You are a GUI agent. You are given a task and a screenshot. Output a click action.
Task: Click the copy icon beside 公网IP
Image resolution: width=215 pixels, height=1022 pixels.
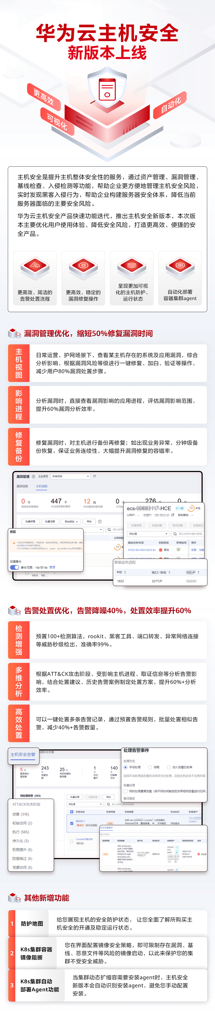pos(173,515)
